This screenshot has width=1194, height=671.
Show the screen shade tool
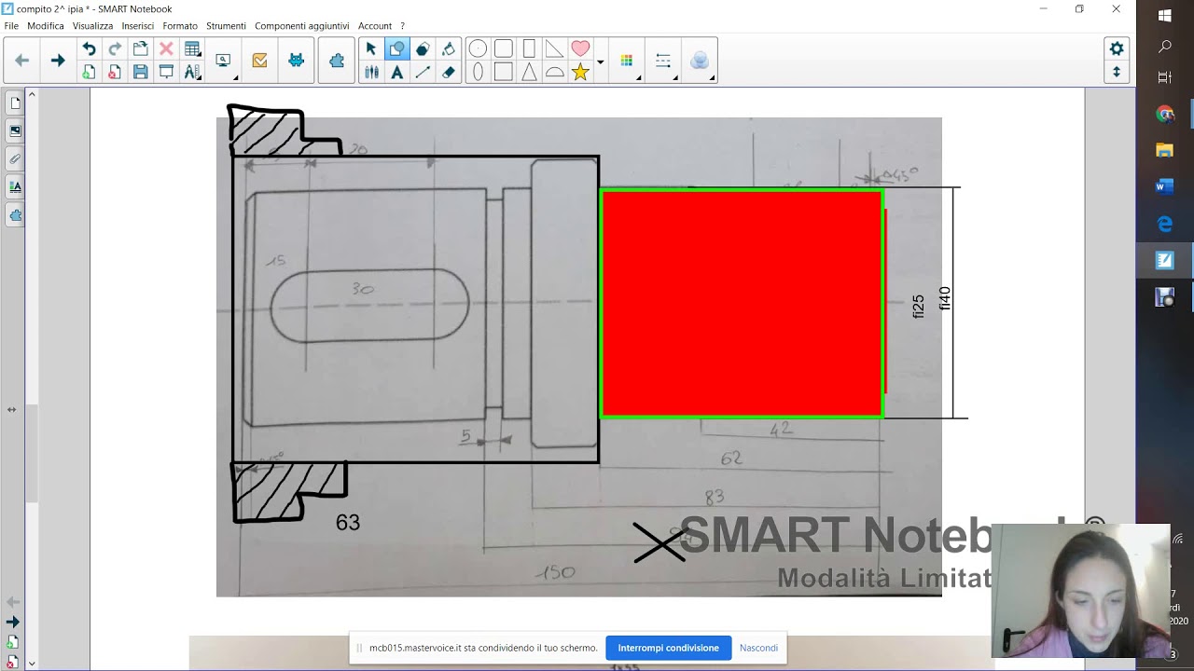(x=166, y=72)
